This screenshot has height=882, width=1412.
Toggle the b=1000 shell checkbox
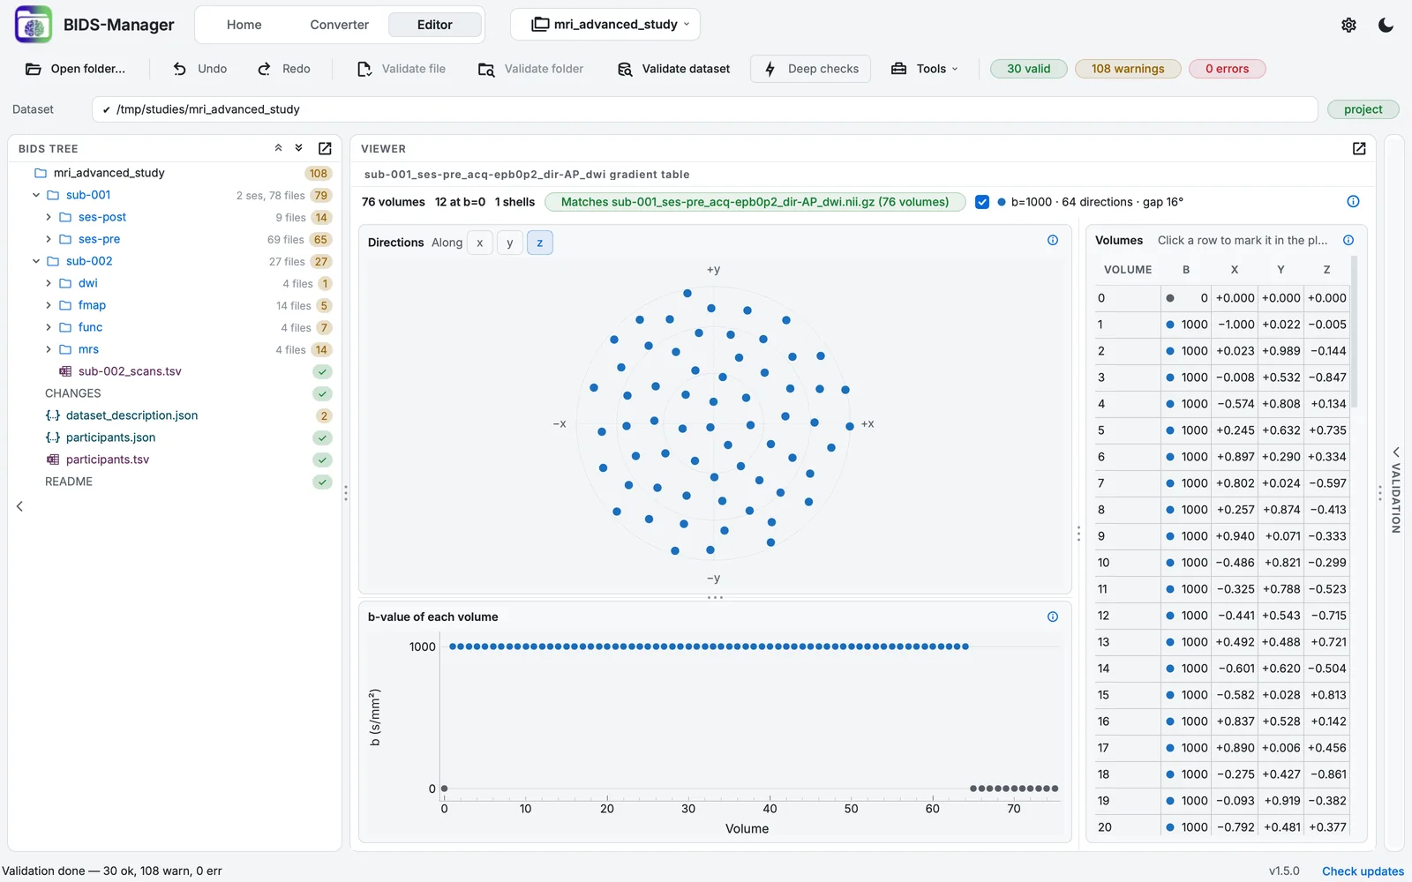click(982, 202)
